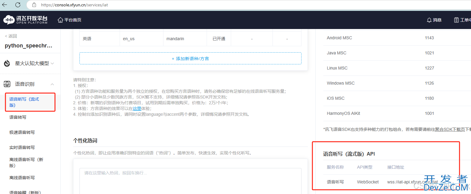Open 离线语音听写 in sidebar
Viewport: 471px width, 194px height.
22,178
